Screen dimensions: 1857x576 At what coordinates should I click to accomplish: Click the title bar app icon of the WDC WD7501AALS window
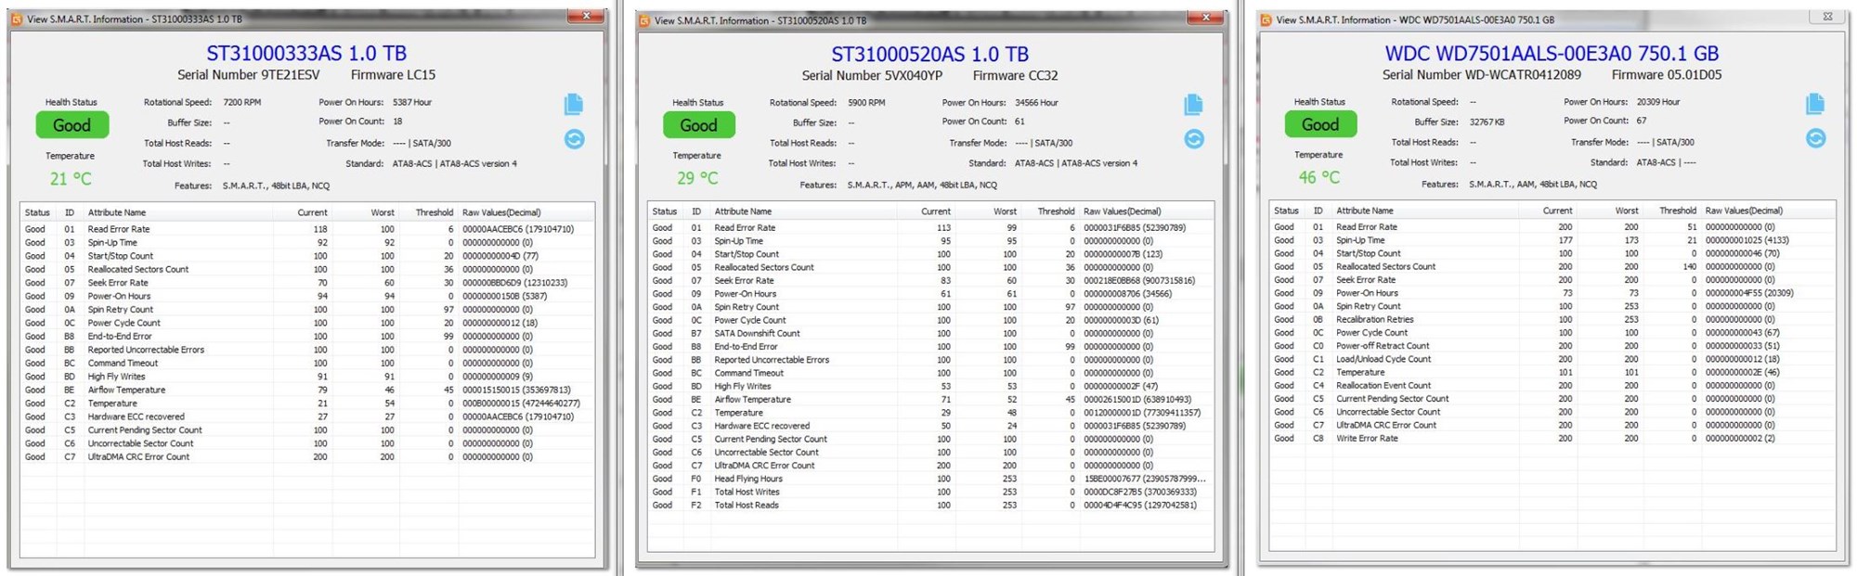click(x=1266, y=19)
